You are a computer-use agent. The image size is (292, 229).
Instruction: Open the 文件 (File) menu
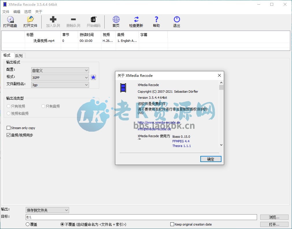coord(5,12)
